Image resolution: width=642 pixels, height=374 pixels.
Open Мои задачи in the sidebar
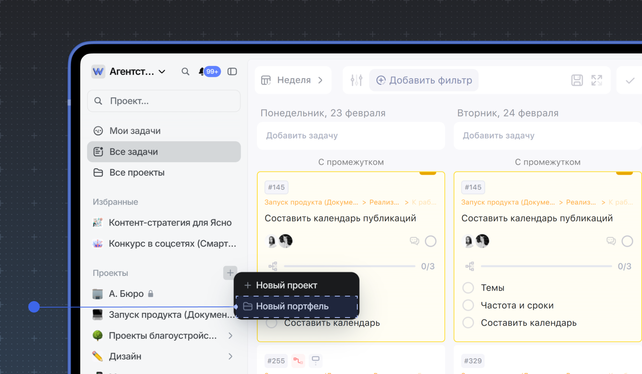(135, 131)
